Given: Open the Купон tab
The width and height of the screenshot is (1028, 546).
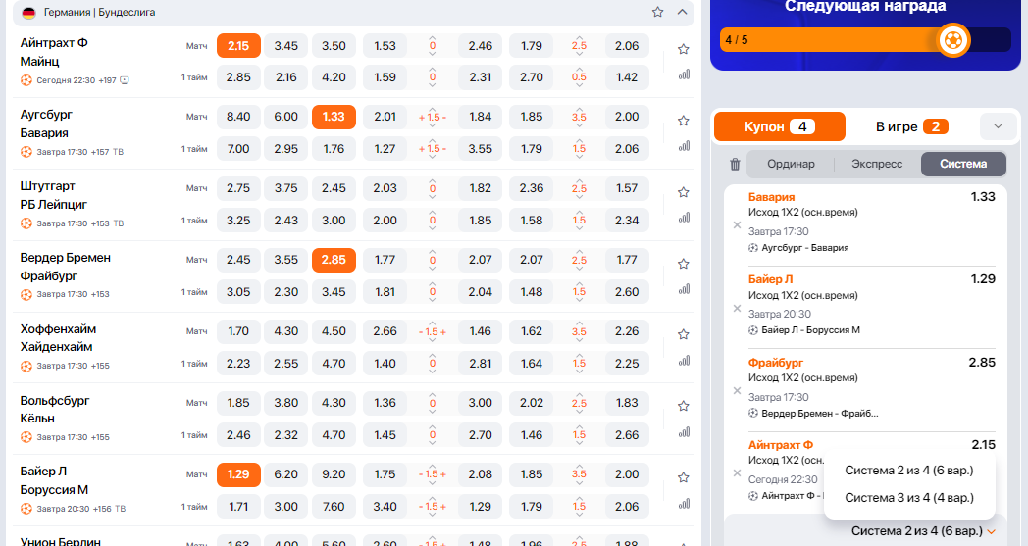Looking at the screenshot, I should point(780,126).
